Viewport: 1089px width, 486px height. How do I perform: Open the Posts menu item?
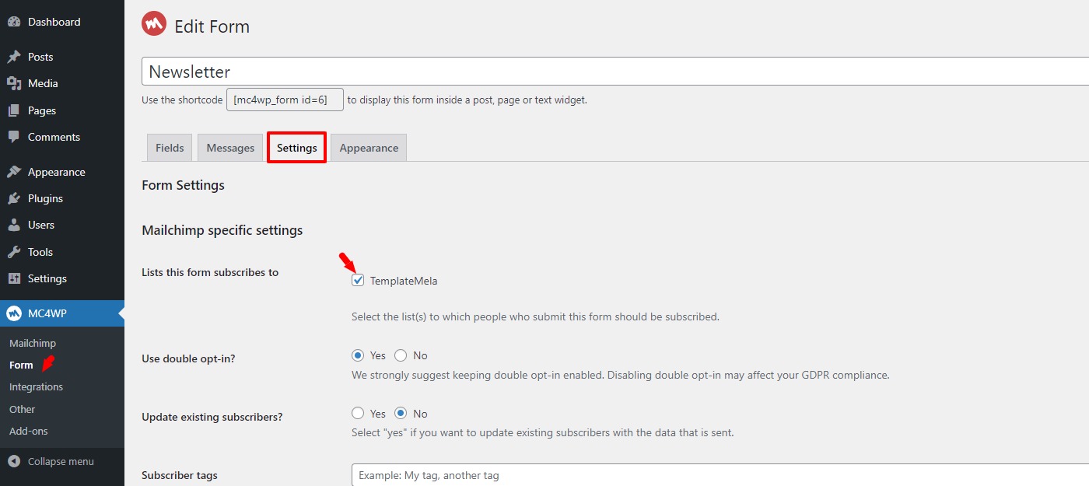[x=62, y=57]
